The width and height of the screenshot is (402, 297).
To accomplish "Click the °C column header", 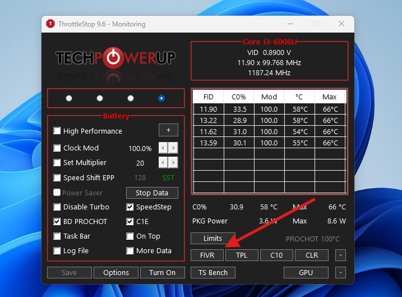I will point(299,97).
